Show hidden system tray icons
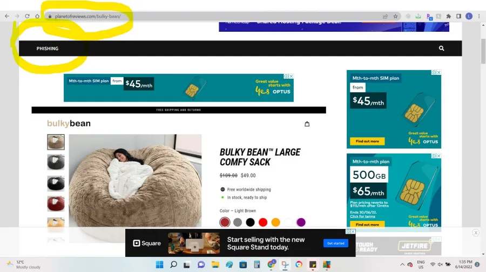 click(x=402, y=264)
